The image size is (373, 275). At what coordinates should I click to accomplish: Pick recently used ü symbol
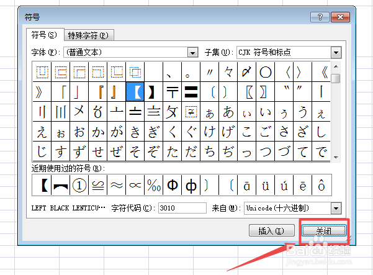(x=266, y=185)
